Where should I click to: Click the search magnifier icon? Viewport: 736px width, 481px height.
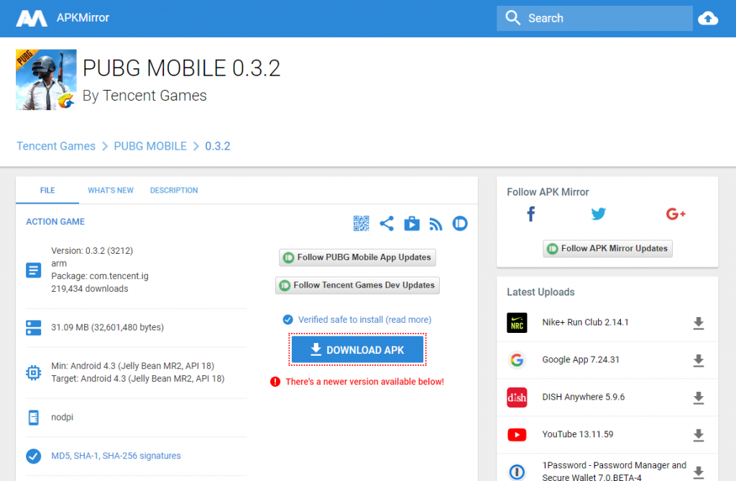click(512, 18)
